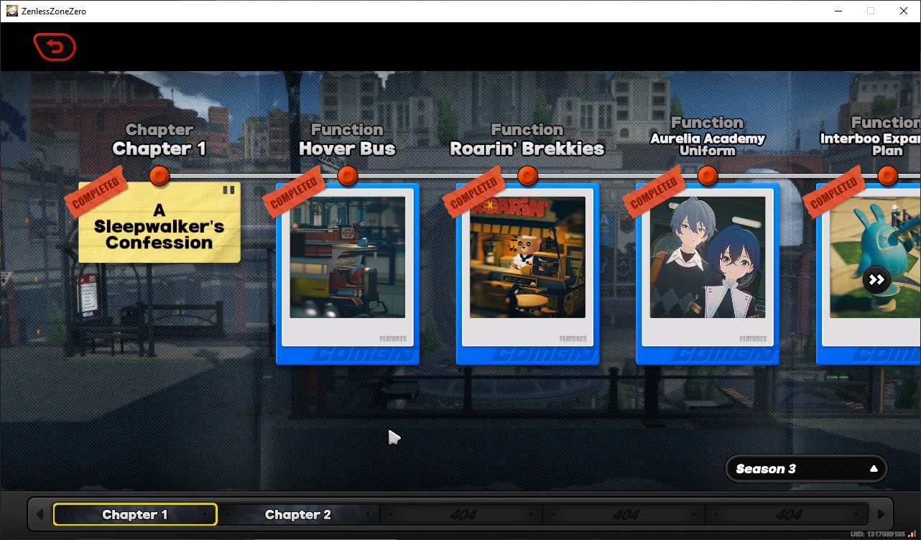Image resolution: width=921 pixels, height=540 pixels.
Task: Click the left arrow on chapter bar
Action: pos(40,514)
